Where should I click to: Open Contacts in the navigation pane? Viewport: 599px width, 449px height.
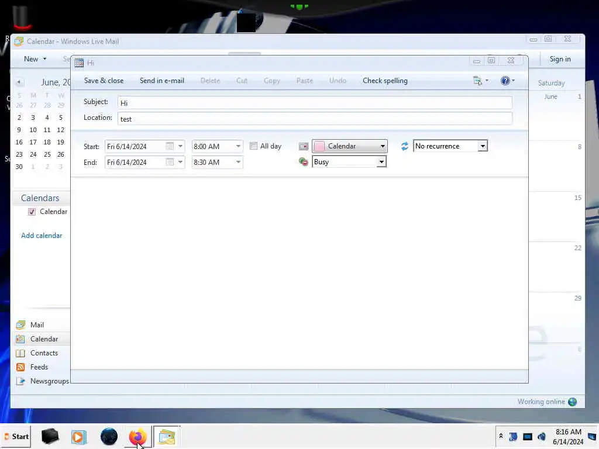44,353
